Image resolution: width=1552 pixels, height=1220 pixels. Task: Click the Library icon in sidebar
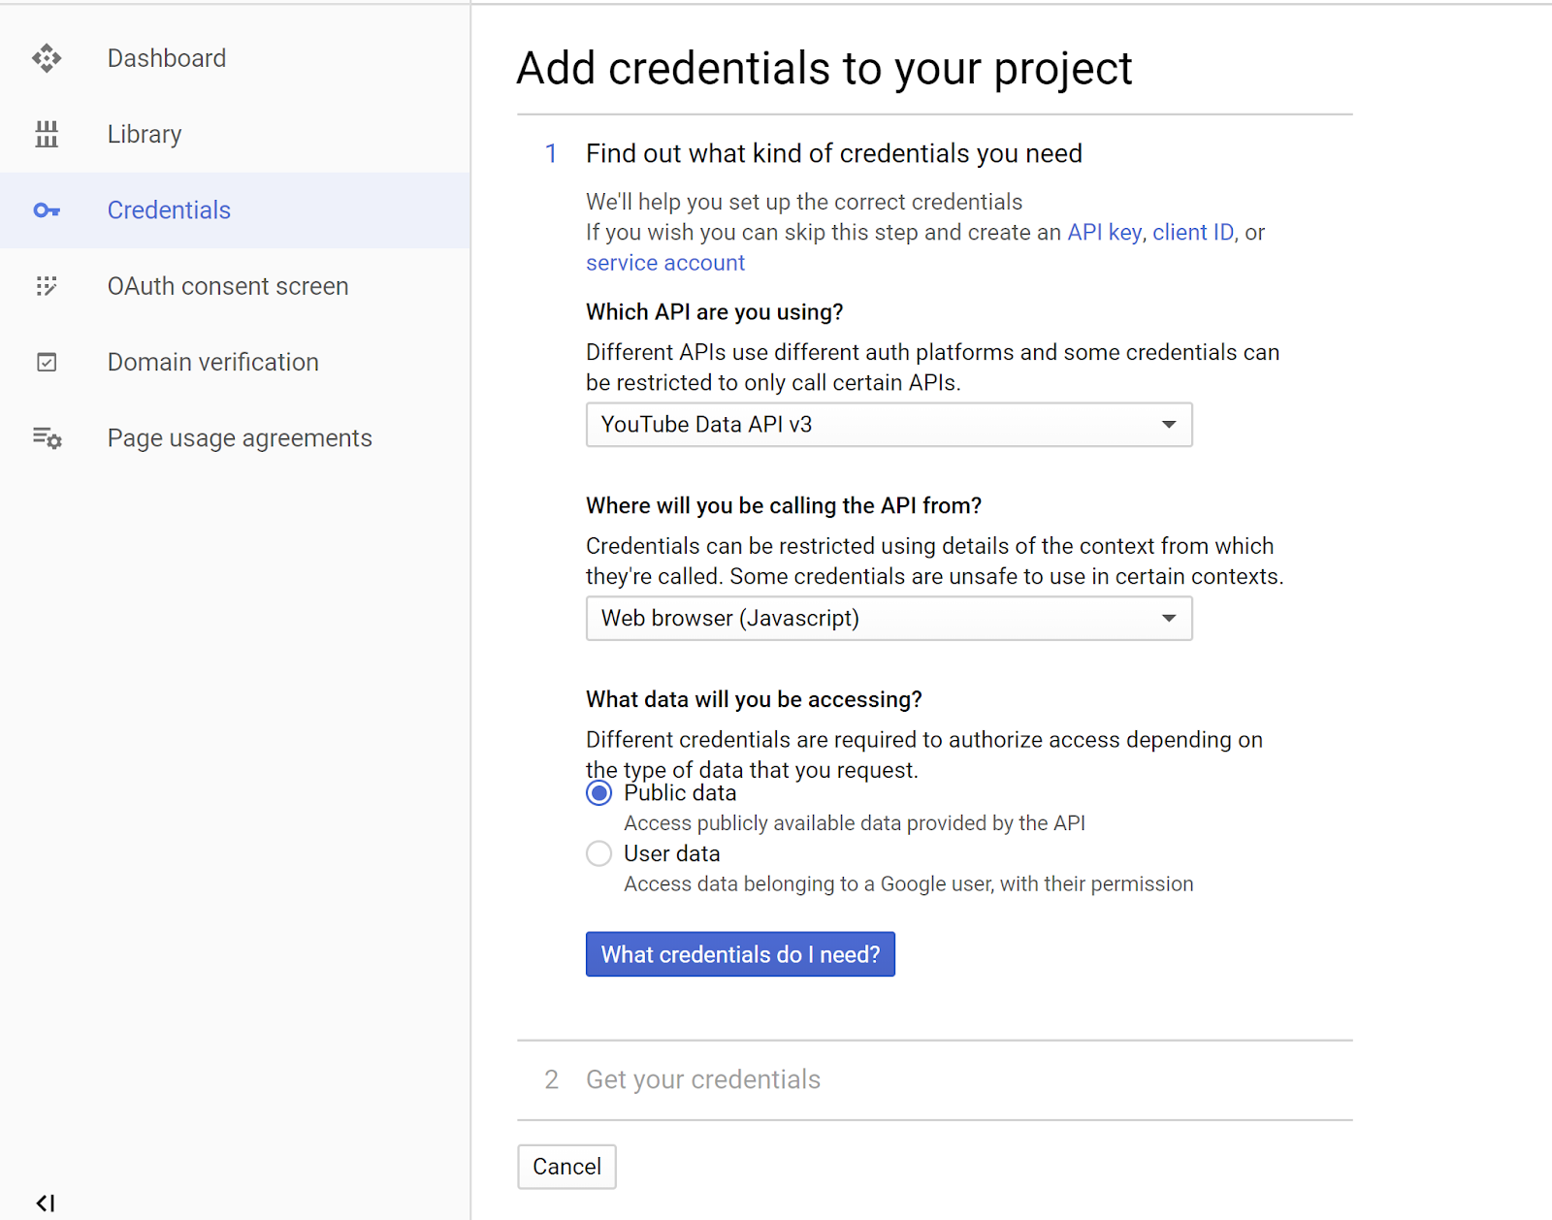[47, 134]
